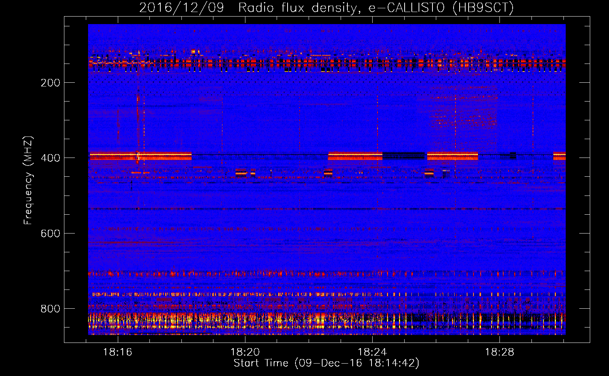
Task: Click the 'Frequency (MHZ)' axis label
Action: tap(28, 180)
